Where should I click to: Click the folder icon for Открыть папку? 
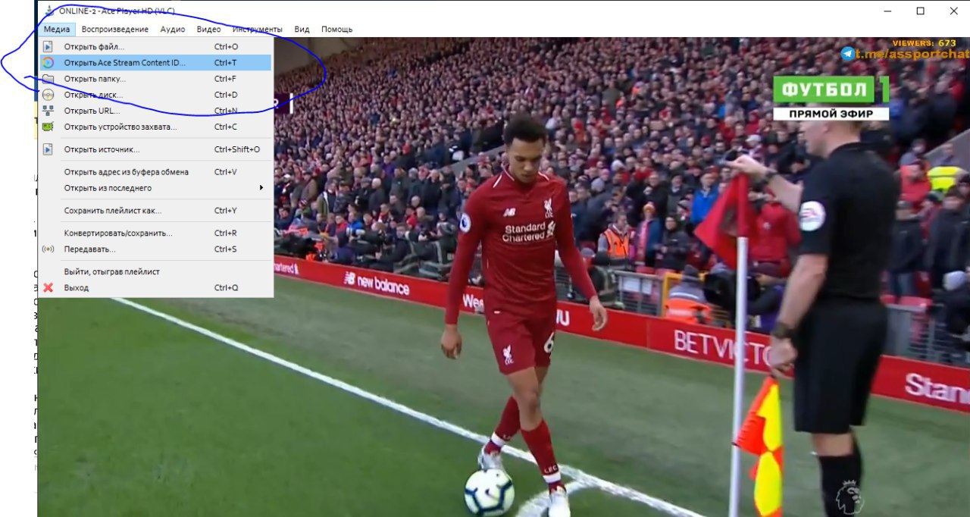click(48, 79)
